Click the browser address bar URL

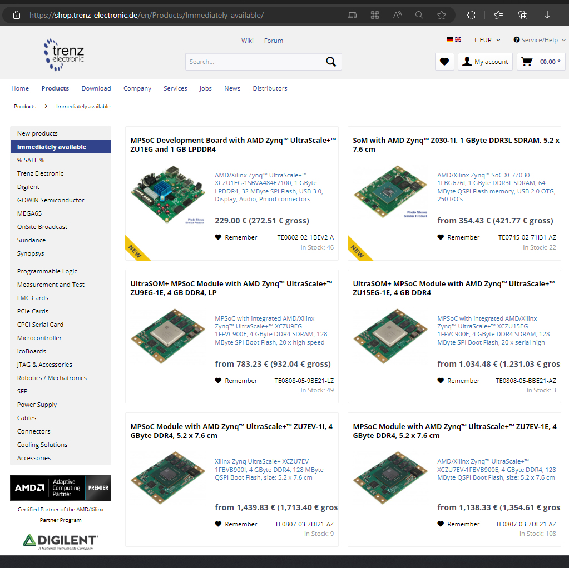tap(147, 15)
